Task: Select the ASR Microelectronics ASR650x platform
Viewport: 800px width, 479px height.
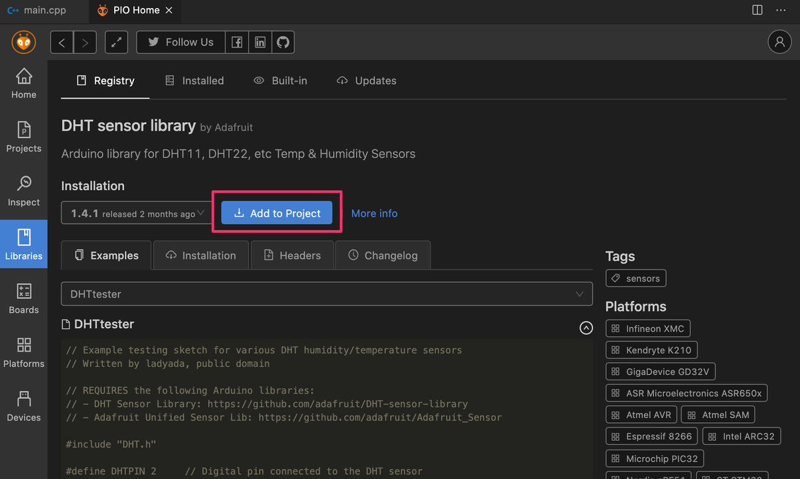Action: pyautogui.click(x=687, y=393)
